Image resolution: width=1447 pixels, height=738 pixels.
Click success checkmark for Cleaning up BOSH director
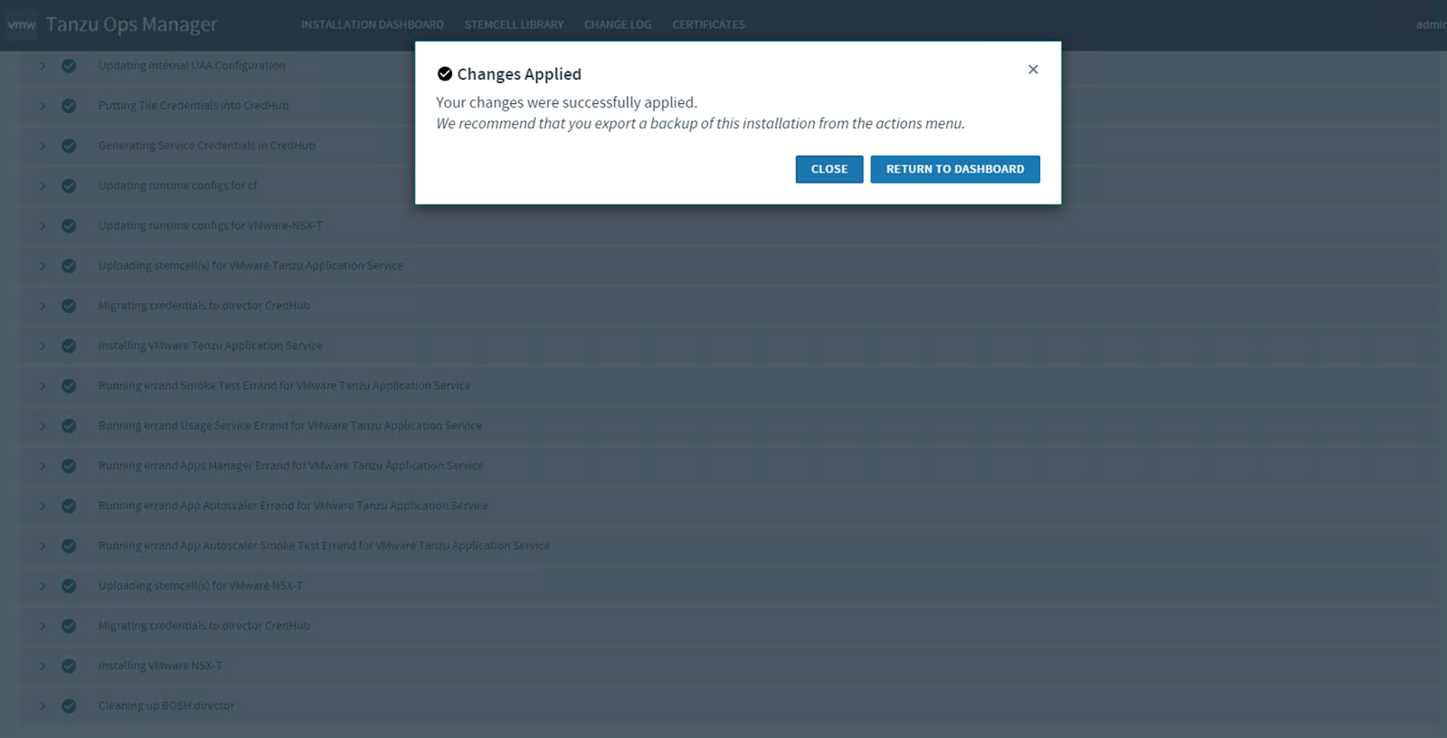click(69, 705)
